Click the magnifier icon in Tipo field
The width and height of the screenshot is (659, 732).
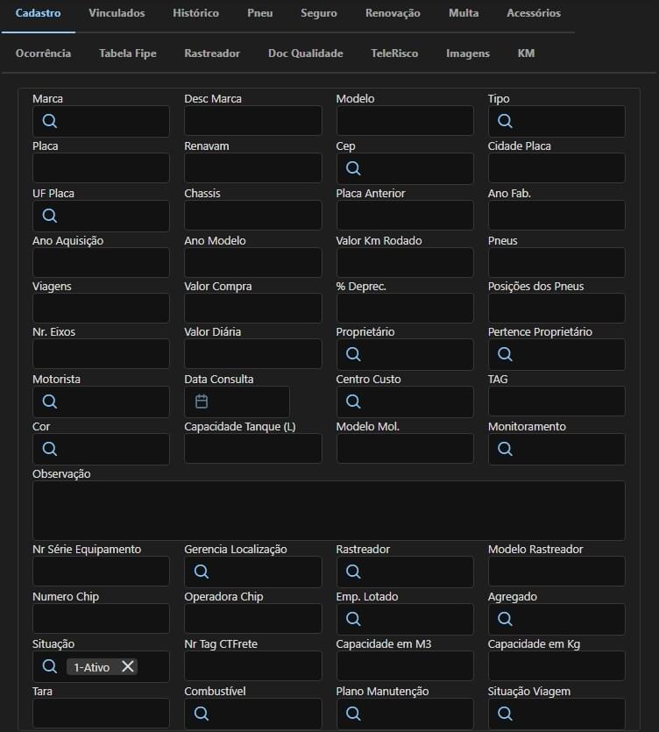pyautogui.click(x=505, y=121)
